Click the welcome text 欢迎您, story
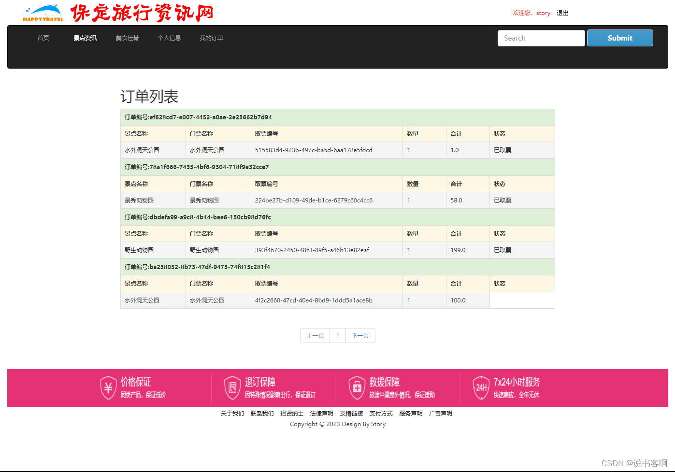Screen dimensions: 675x472 (531, 13)
